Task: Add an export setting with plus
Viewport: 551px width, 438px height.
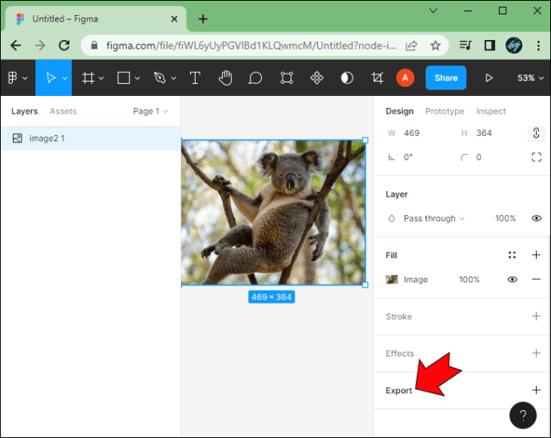Action: pyautogui.click(x=536, y=390)
